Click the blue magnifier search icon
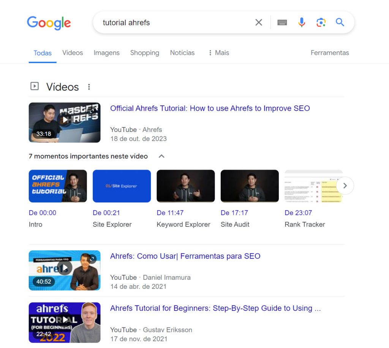This screenshot has height=348, width=389. tap(340, 22)
